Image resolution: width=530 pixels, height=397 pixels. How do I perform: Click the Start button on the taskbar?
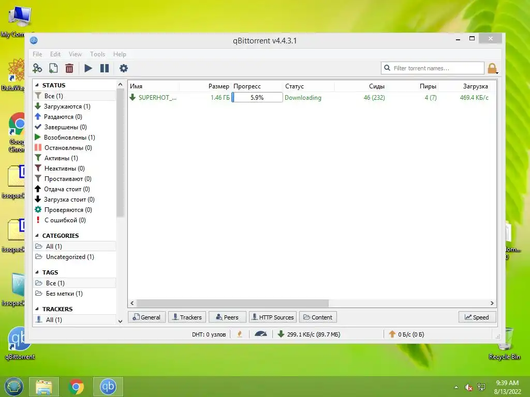coord(13,387)
